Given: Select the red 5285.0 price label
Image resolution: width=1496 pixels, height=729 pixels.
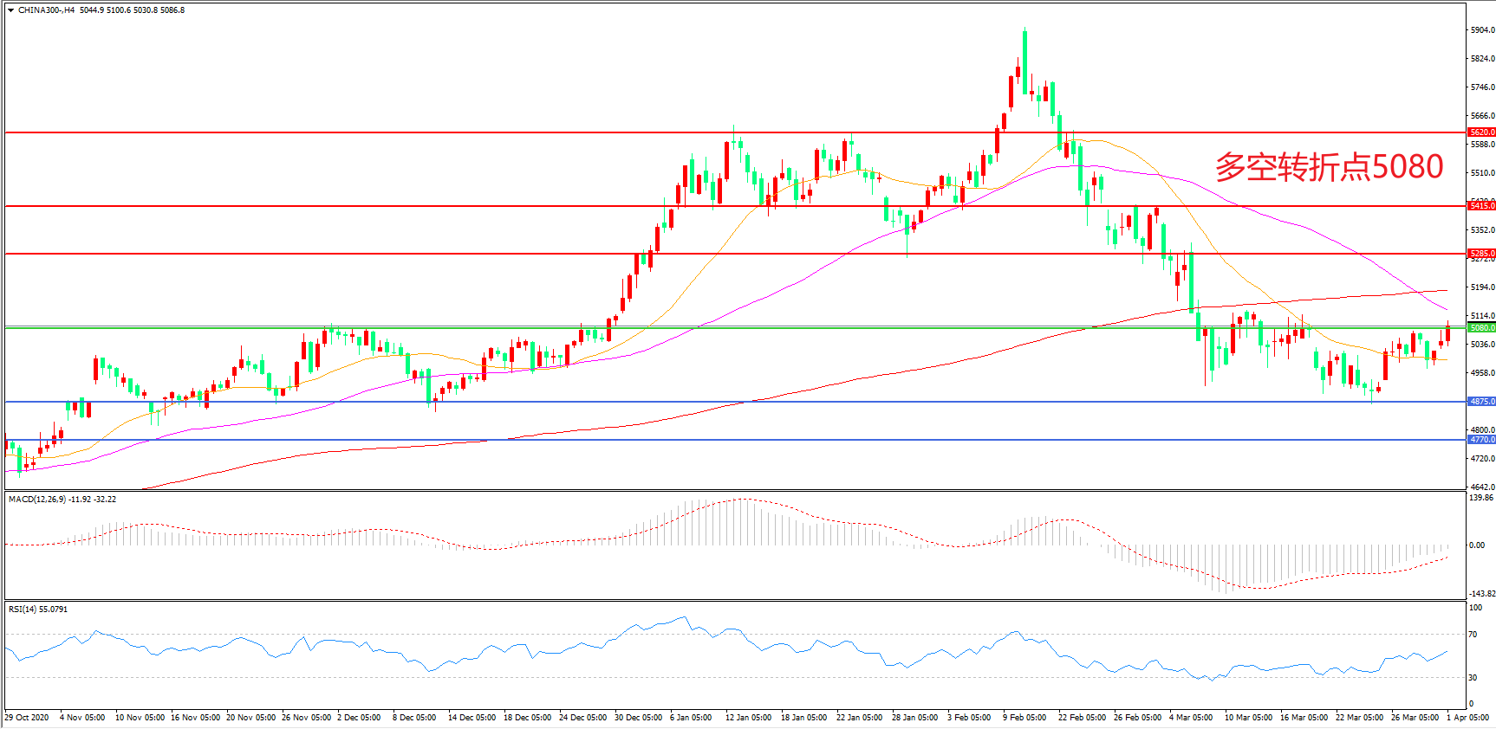Looking at the screenshot, I should pyautogui.click(x=1481, y=254).
